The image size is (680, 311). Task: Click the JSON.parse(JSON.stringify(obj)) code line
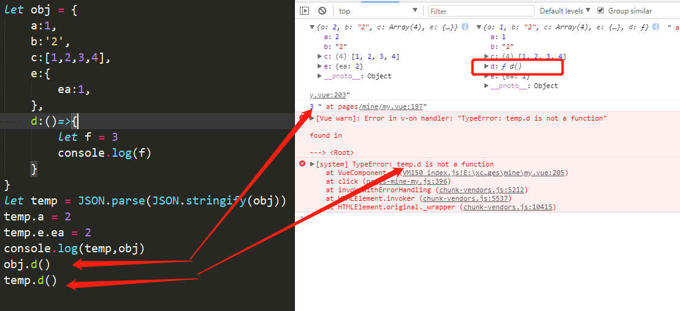(145, 201)
